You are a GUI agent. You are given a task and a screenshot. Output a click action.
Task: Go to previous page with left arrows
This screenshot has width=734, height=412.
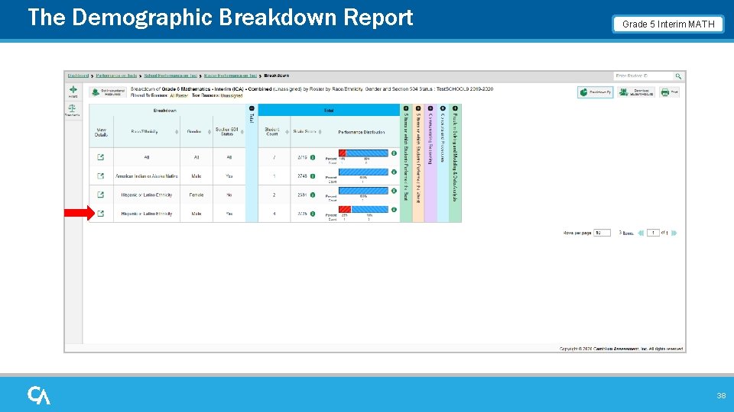[641, 233]
